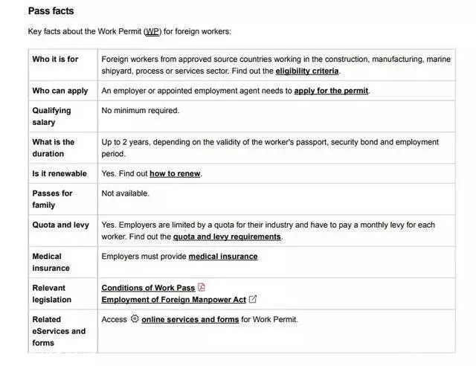Click the WP abbreviation in intro sentence

(x=152, y=31)
